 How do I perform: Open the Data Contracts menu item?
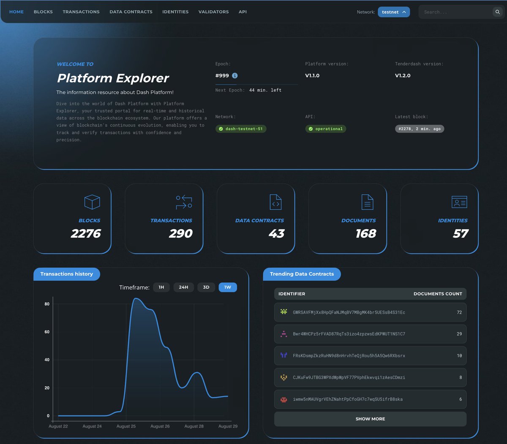[131, 12]
